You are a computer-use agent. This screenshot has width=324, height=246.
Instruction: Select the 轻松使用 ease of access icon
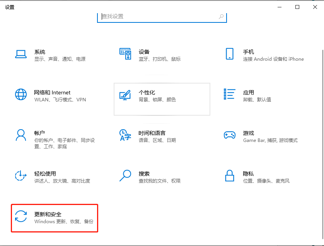[x=21, y=176]
